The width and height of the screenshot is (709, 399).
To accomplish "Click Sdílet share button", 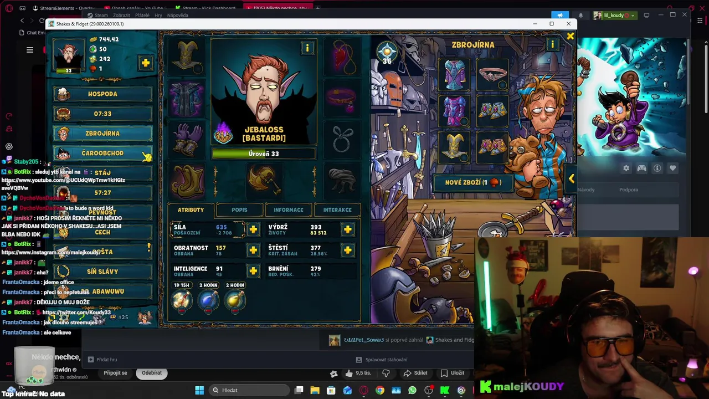I will coord(415,373).
